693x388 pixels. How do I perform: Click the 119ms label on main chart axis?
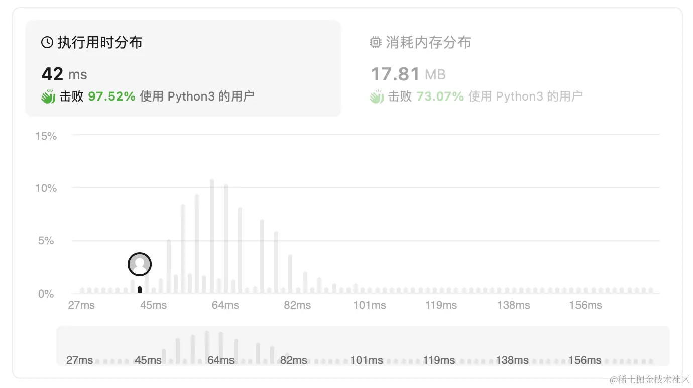(441, 305)
